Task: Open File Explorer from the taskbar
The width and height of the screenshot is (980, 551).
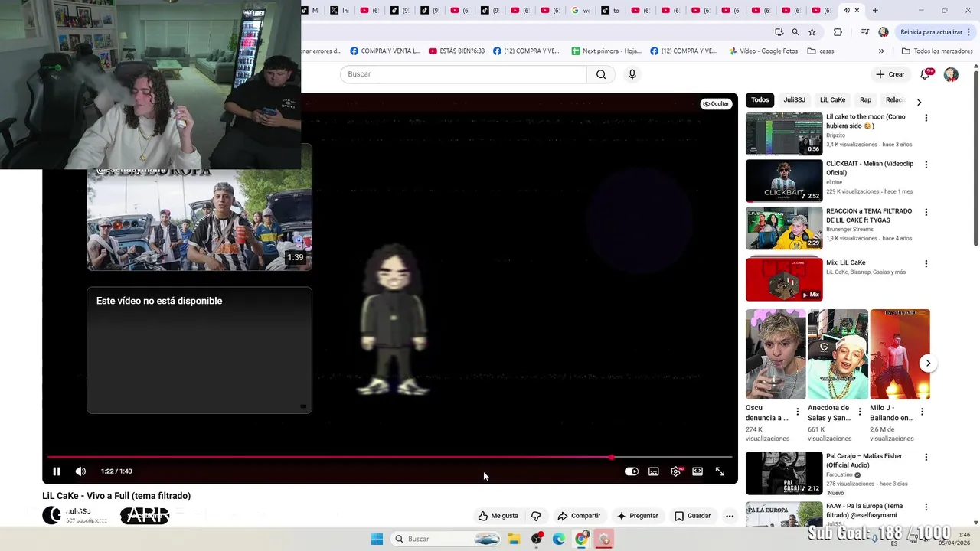Action: click(x=514, y=539)
